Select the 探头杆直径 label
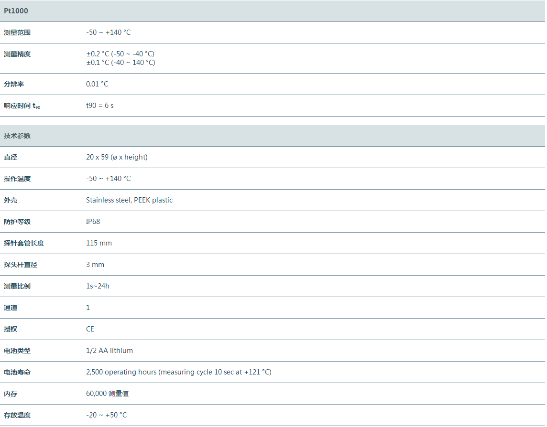 [x=21, y=265]
